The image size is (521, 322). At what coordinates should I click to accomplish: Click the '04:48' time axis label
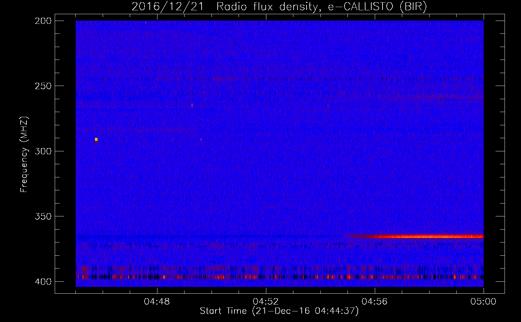[x=157, y=302]
